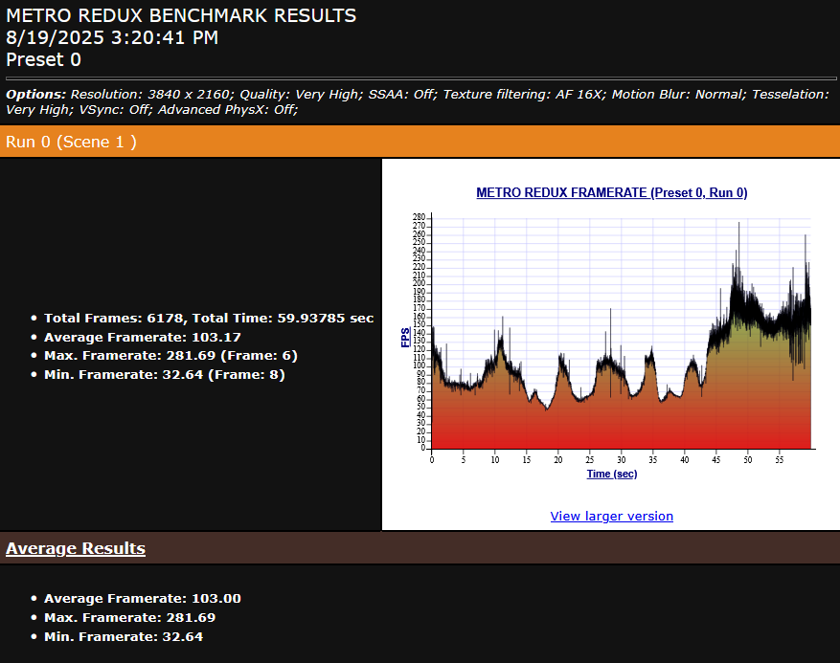Image resolution: width=840 pixels, height=663 pixels.
Task: Click METRO REDUX BENCHMARK RESULTS title
Action: point(181,15)
